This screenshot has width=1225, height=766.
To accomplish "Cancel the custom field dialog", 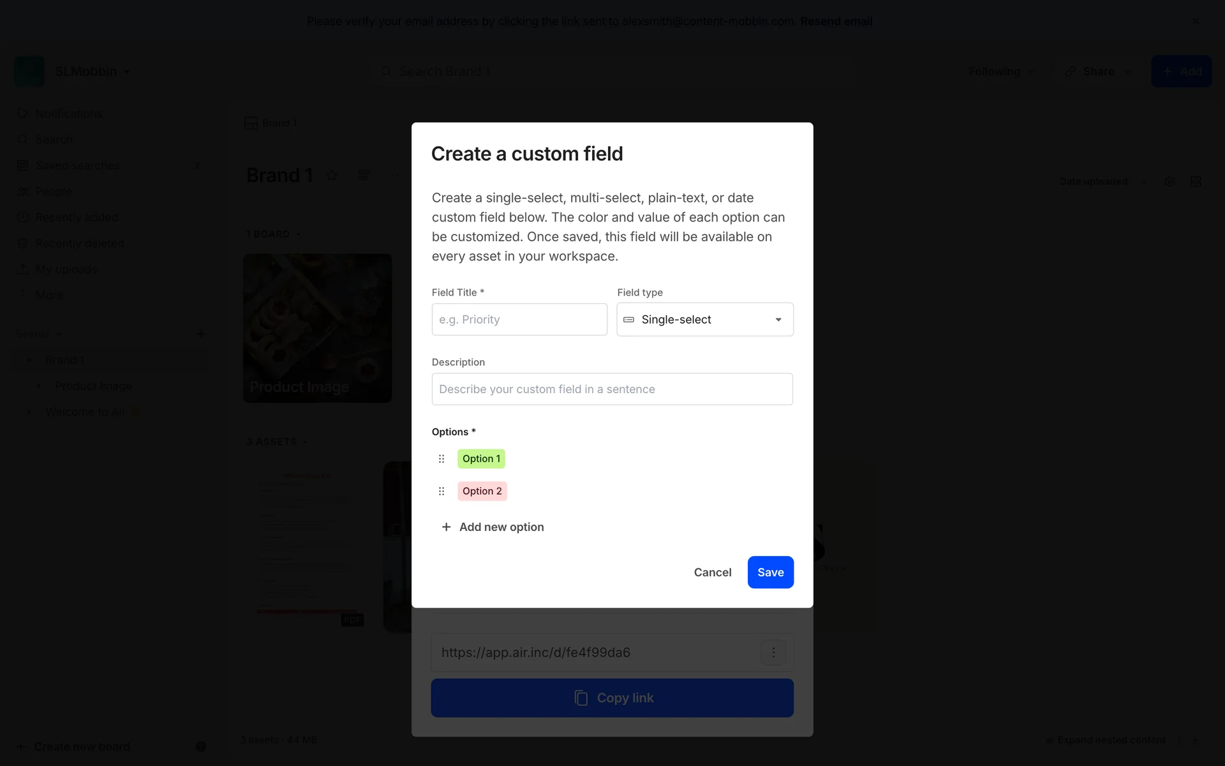I will [713, 573].
